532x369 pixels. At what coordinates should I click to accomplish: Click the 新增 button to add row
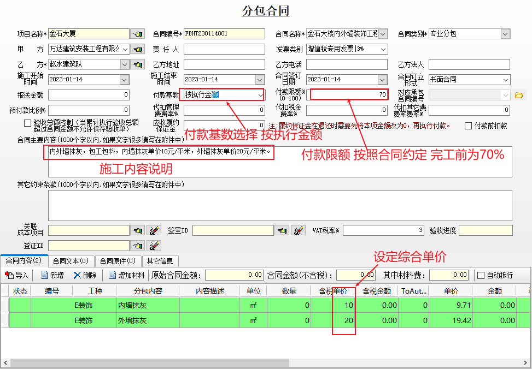tap(51, 275)
